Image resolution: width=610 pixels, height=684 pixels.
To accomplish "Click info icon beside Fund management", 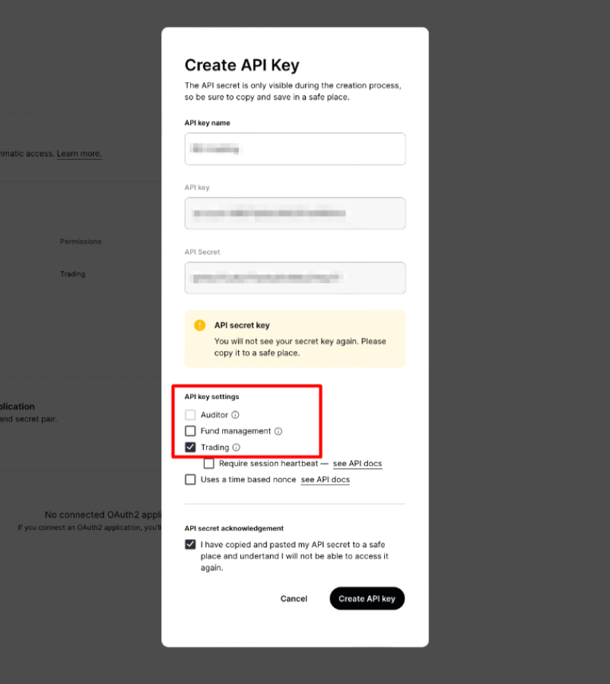I will [x=278, y=431].
